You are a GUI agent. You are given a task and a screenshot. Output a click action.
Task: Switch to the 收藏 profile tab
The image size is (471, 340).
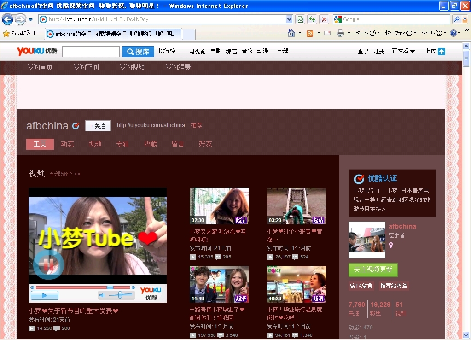click(150, 144)
